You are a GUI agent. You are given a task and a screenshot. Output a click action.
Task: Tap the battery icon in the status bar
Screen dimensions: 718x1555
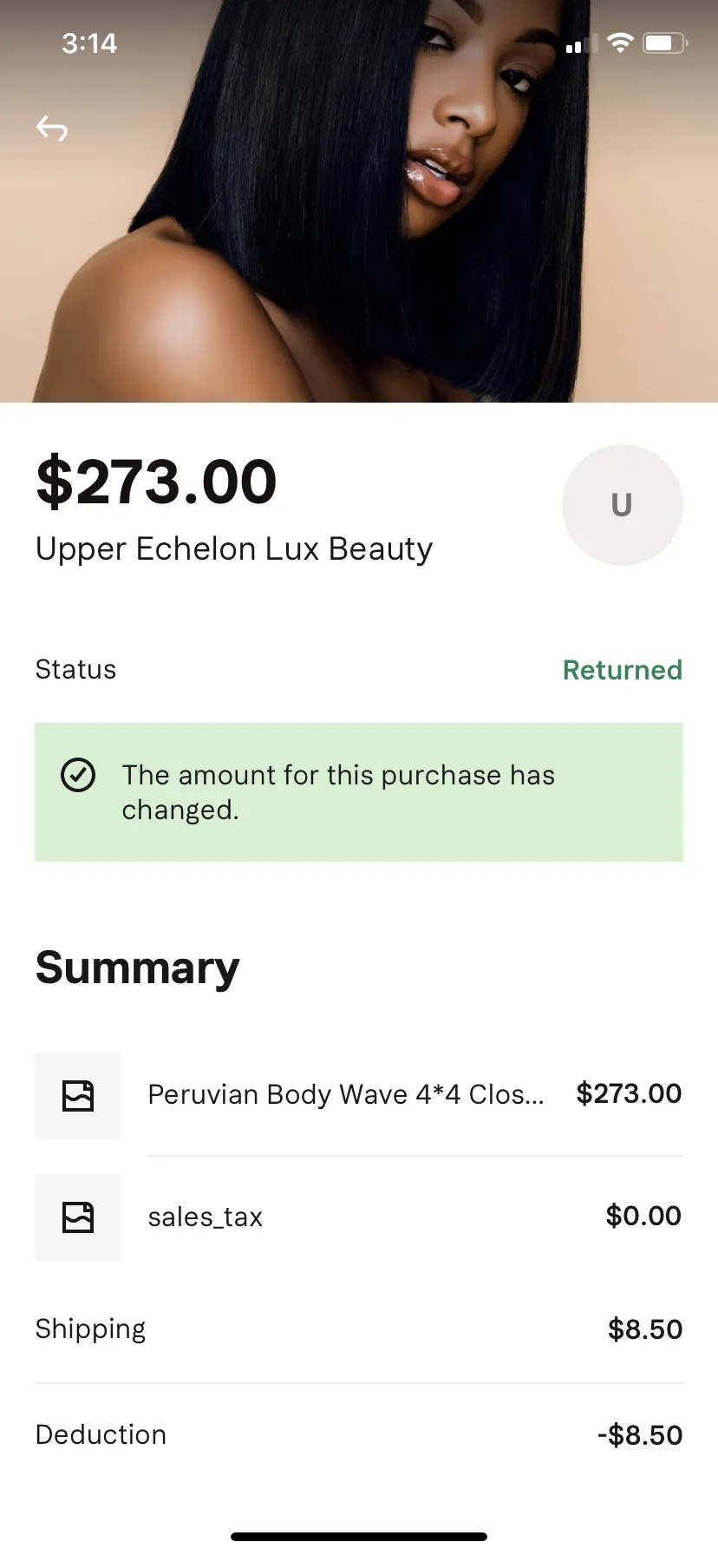[665, 43]
